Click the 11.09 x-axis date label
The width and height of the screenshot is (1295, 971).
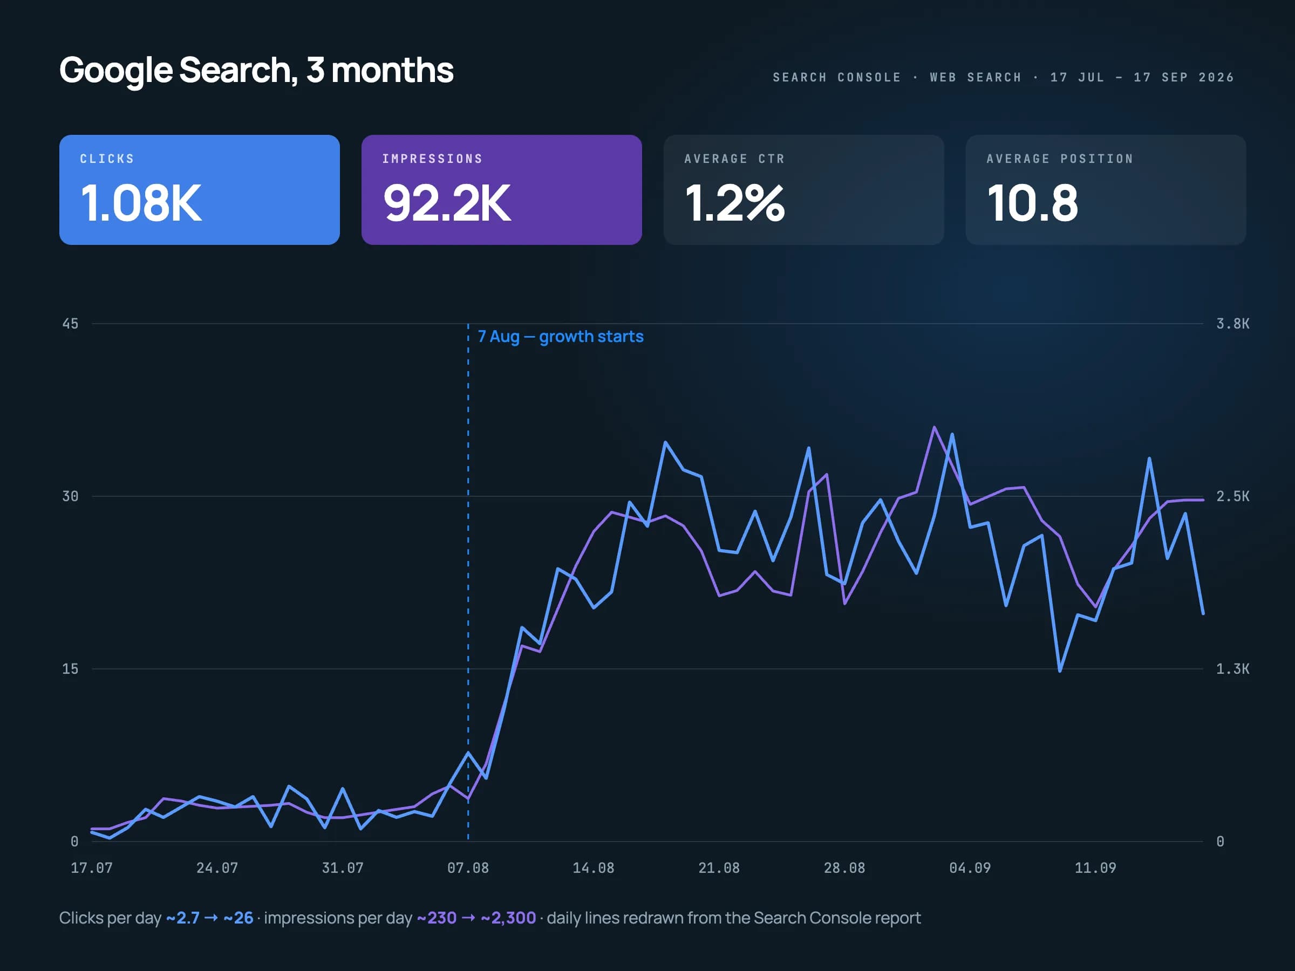point(1095,867)
